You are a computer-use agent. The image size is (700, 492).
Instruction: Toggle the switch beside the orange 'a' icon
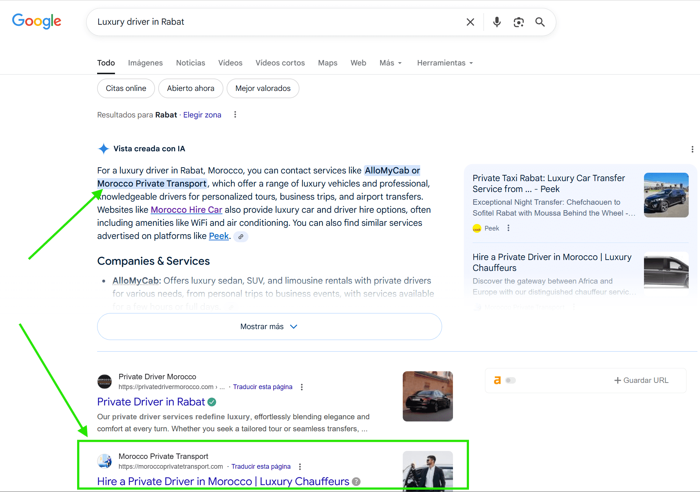tap(510, 380)
